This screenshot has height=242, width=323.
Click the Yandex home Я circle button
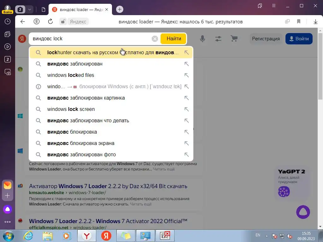click(x=37, y=21)
